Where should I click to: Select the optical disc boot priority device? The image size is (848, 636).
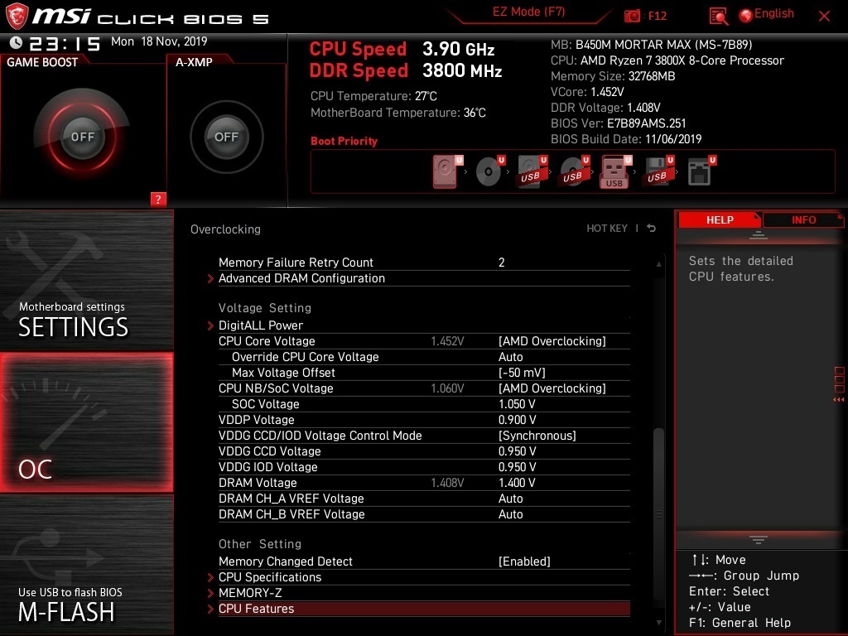[x=490, y=171]
